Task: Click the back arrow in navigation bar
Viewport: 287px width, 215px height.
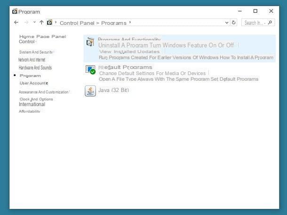Action: 16,23
